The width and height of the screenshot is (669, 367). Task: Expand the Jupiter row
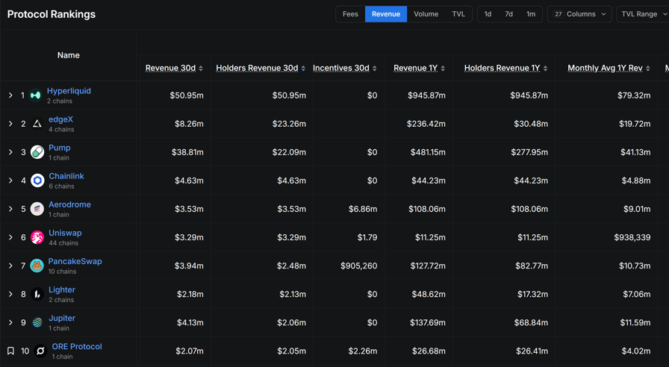[10, 323]
